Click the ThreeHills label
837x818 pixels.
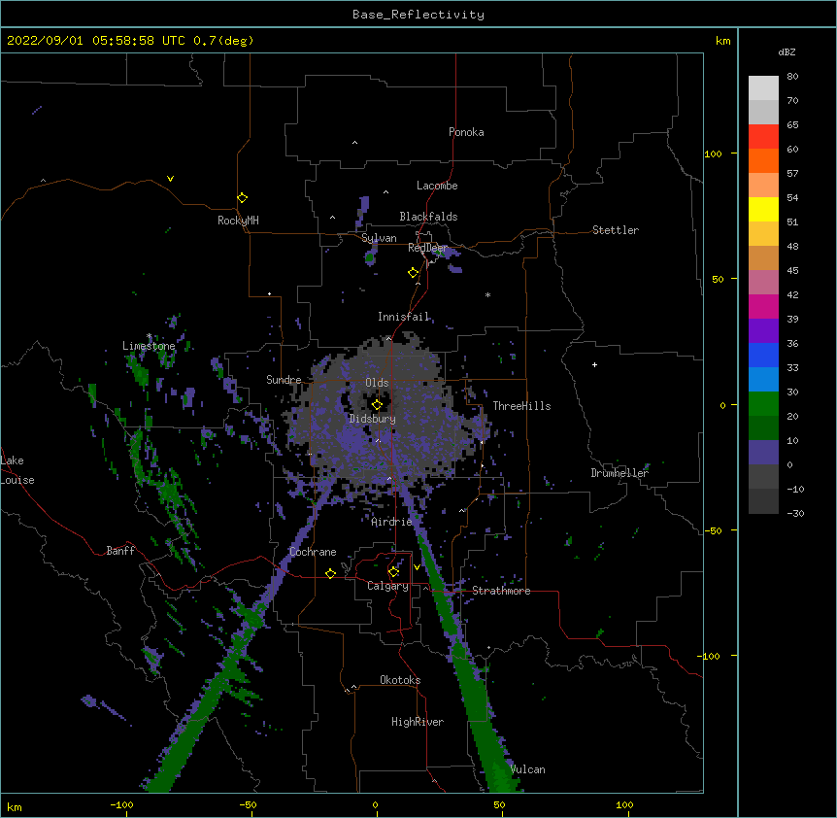click(x=521, y=406)
